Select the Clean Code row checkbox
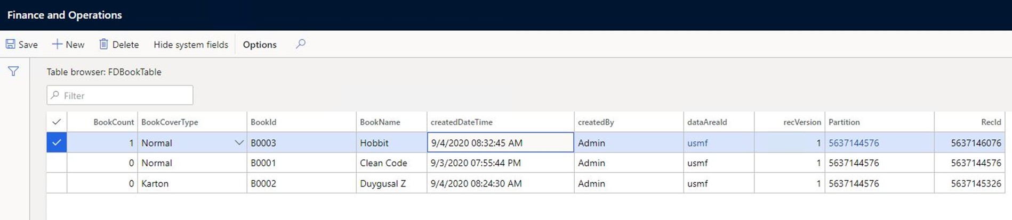 [x=57, y=163]
